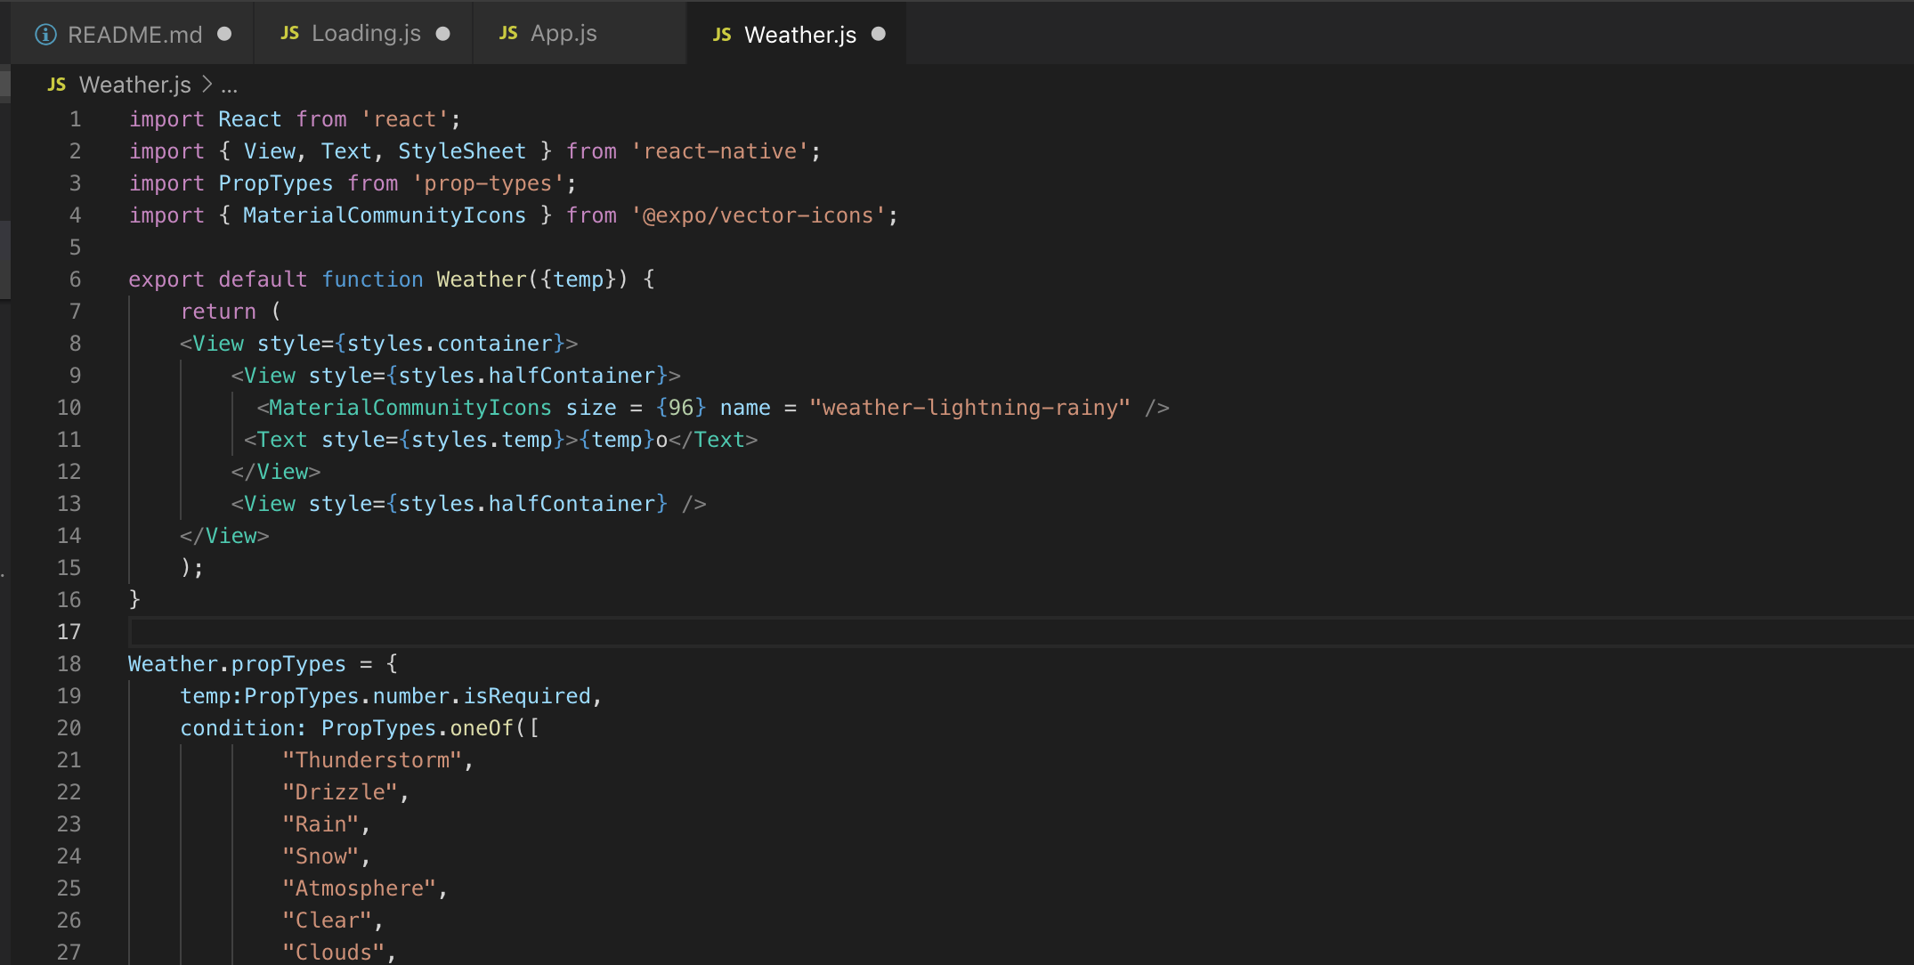Place cursor on empty line 17
Image resolution: width=1914 pixels, height=965 pixels.
tap(534, 632)
